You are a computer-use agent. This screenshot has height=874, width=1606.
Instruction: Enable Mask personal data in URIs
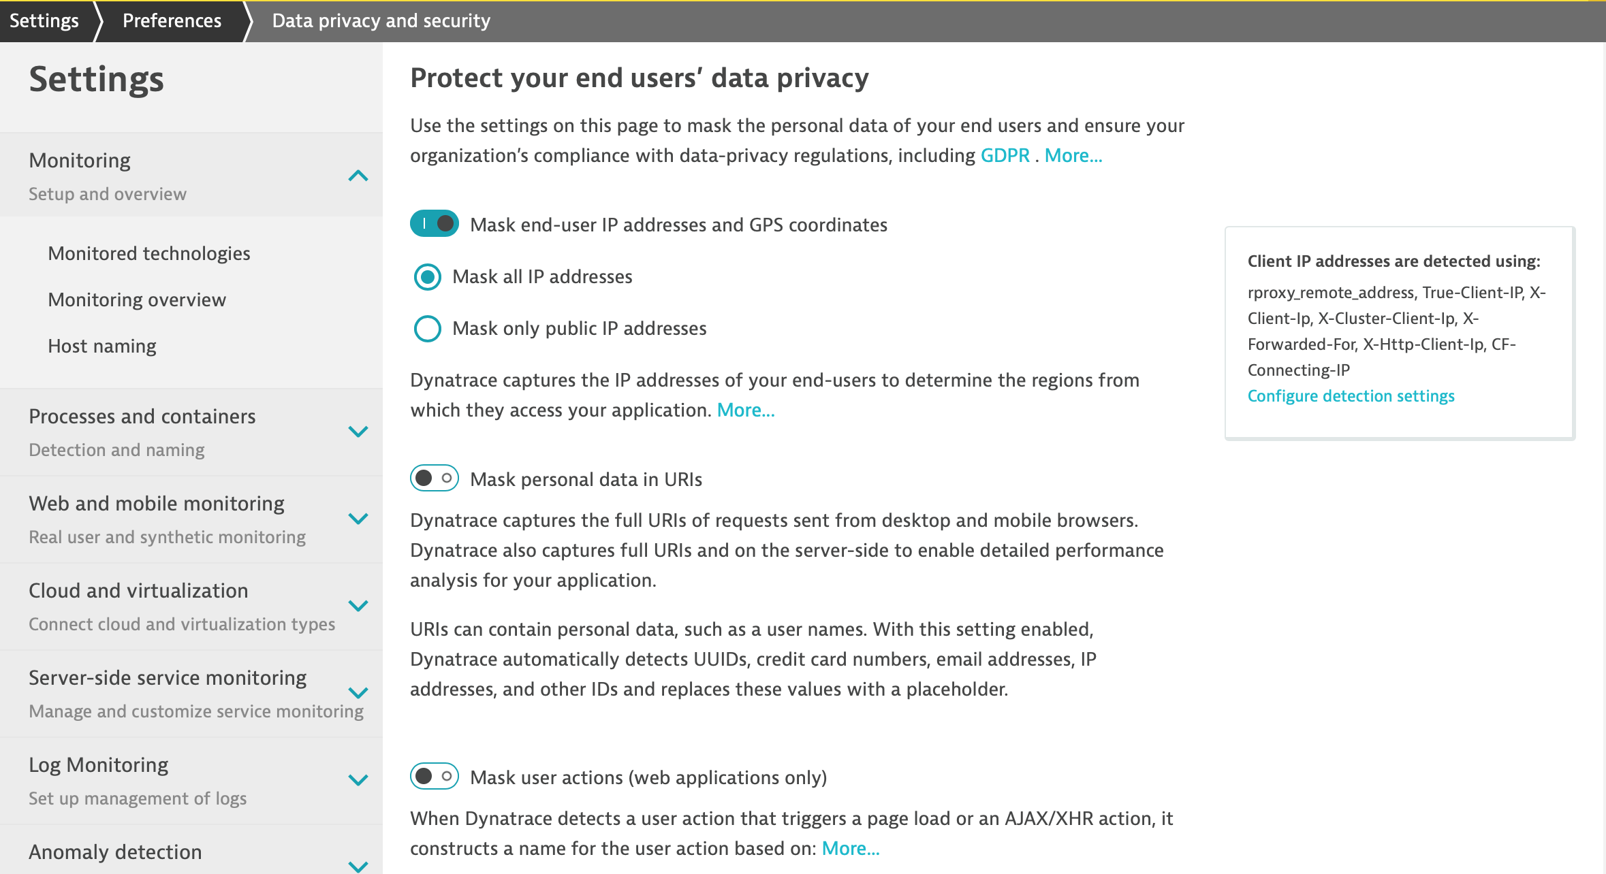[435, 479]
